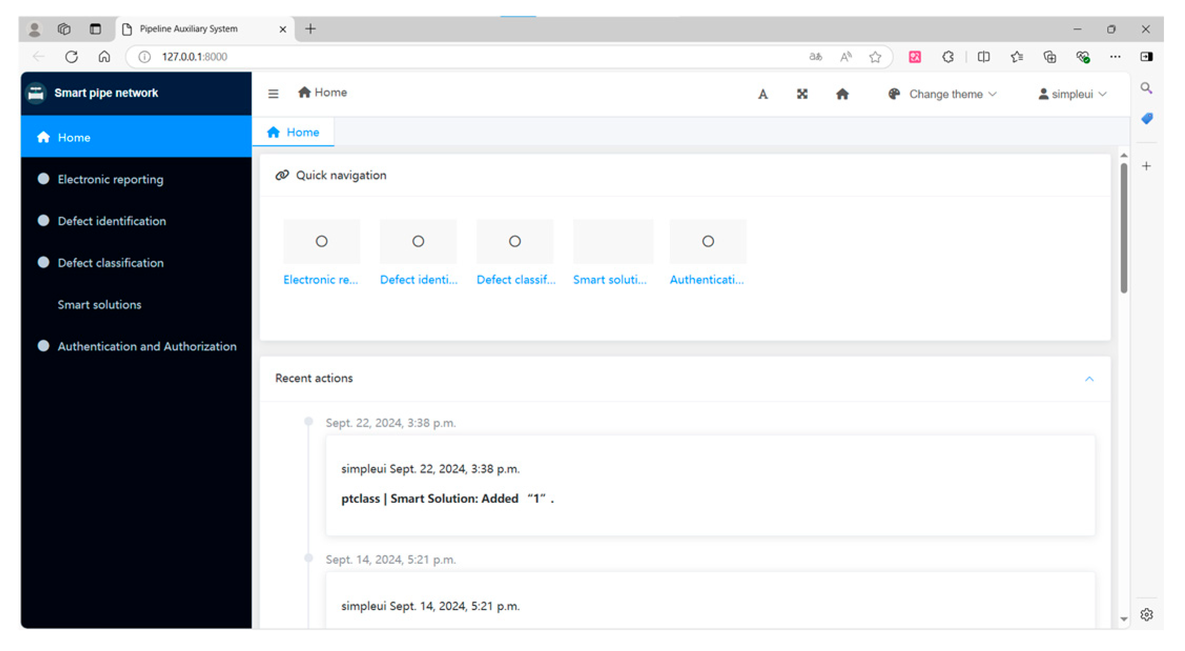Screen dimensions: 1185x651
Task: Click the font size A icon
Action: click(762, 94)
